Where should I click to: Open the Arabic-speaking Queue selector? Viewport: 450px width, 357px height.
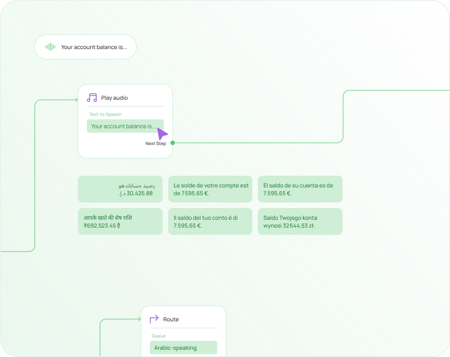pos(183,347)
